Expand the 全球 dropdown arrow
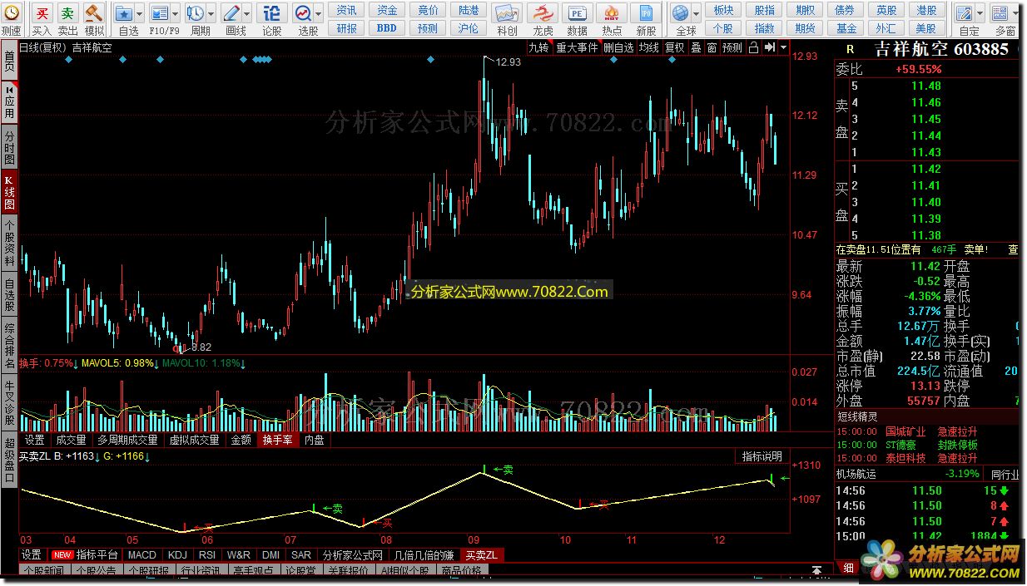Viewport: 1027px width, 586px height. pyautogui.click(x=697, y=13)
